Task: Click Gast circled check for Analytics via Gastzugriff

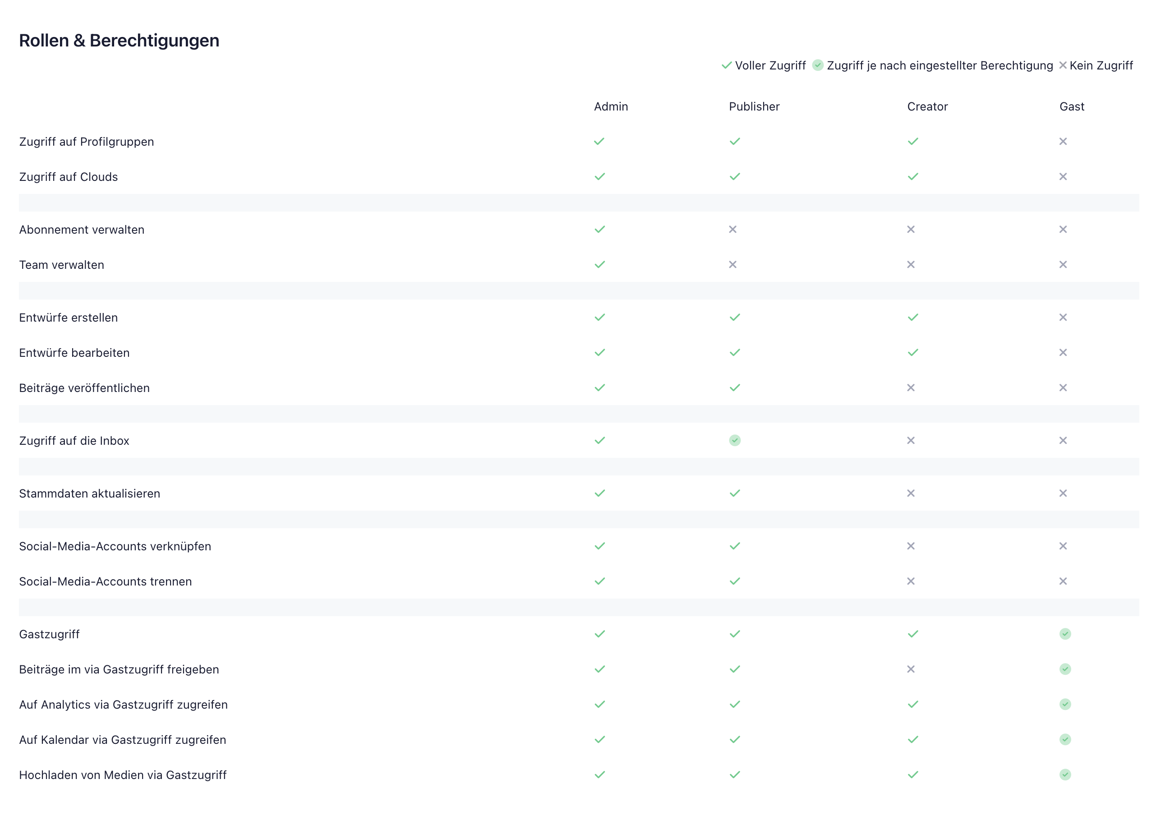Action: point(1065,704)
